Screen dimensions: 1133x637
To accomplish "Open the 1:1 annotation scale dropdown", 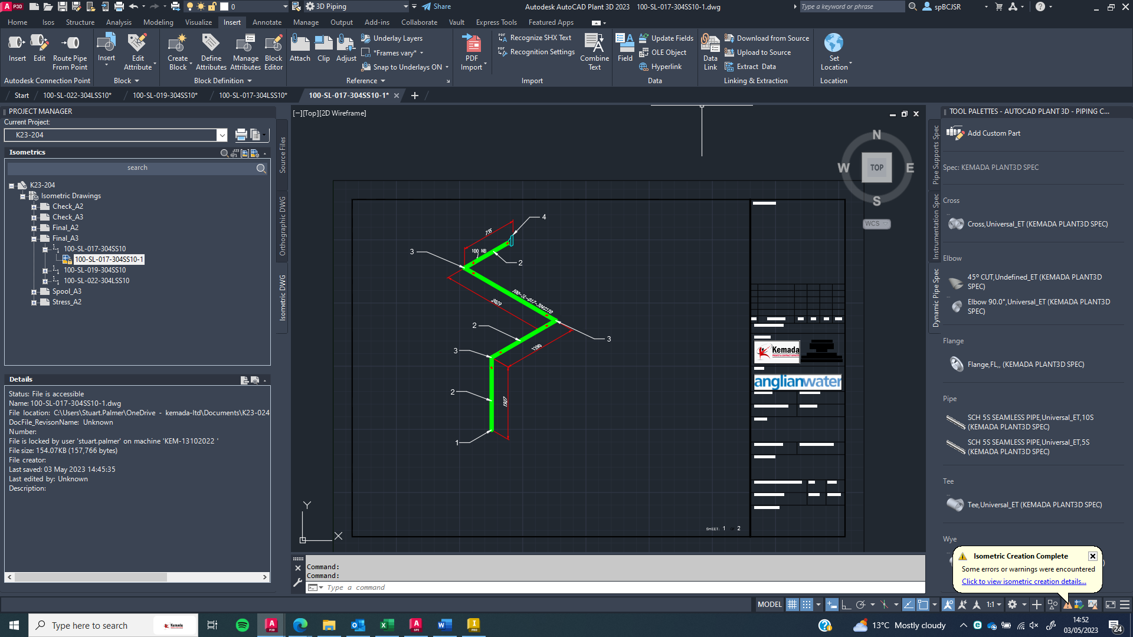I will pos(993,605).
